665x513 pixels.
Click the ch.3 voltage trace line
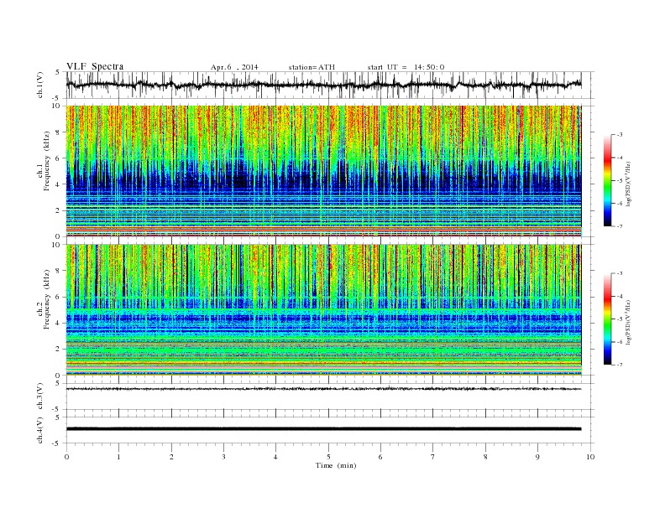point(324,389)
